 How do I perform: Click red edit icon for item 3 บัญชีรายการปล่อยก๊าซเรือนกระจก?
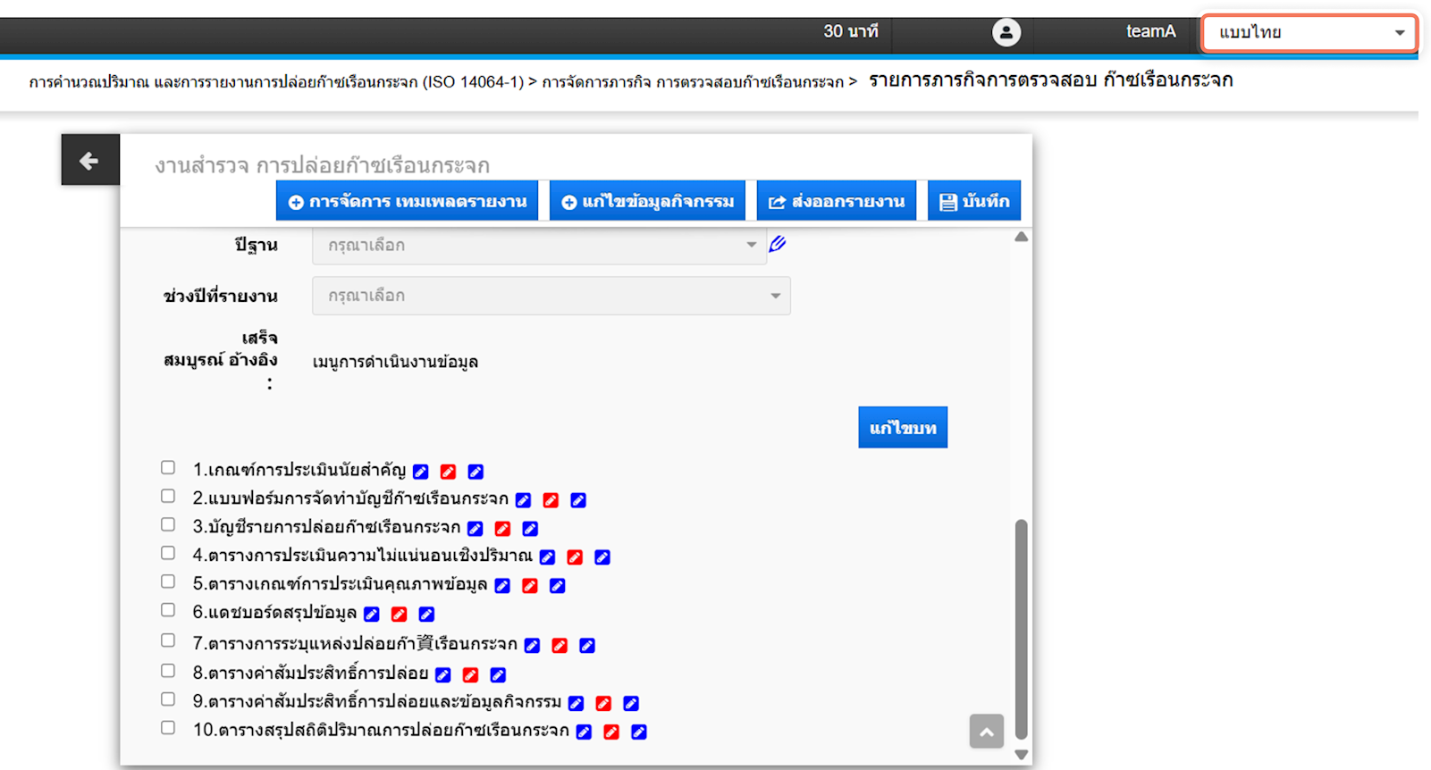click(502, 529)
